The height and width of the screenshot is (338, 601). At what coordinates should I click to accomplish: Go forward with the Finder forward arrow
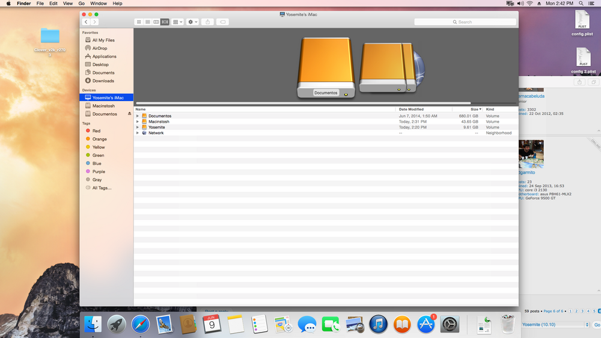[x=95, y=22]
